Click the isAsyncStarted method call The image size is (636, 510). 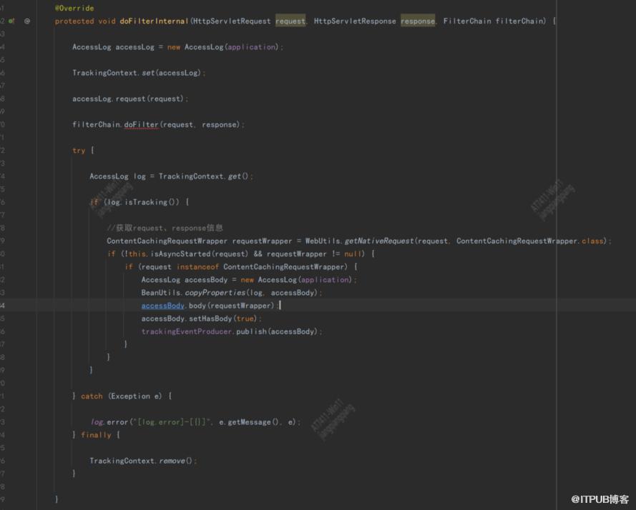point(180,254)
